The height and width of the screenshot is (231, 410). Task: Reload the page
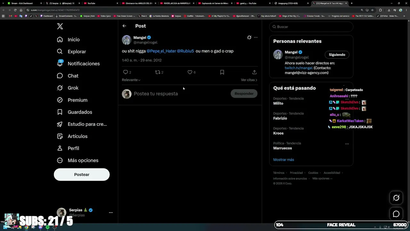[x=15, y=10]
